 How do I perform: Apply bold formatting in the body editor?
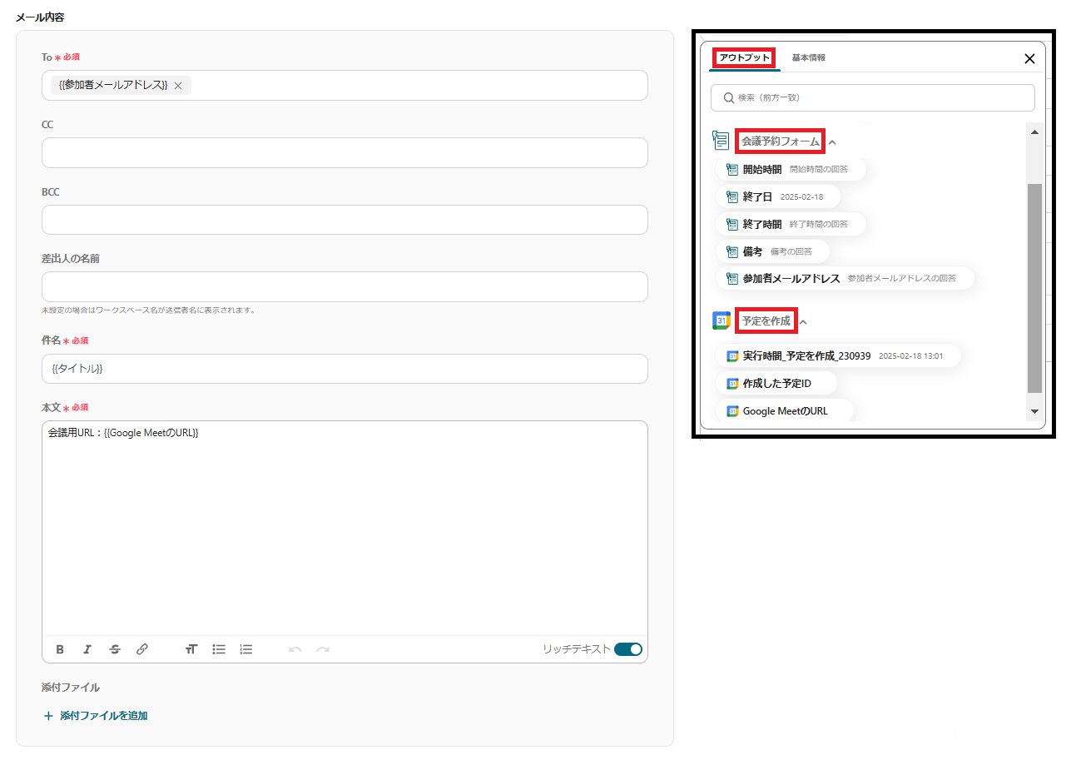tap(60, 649)
